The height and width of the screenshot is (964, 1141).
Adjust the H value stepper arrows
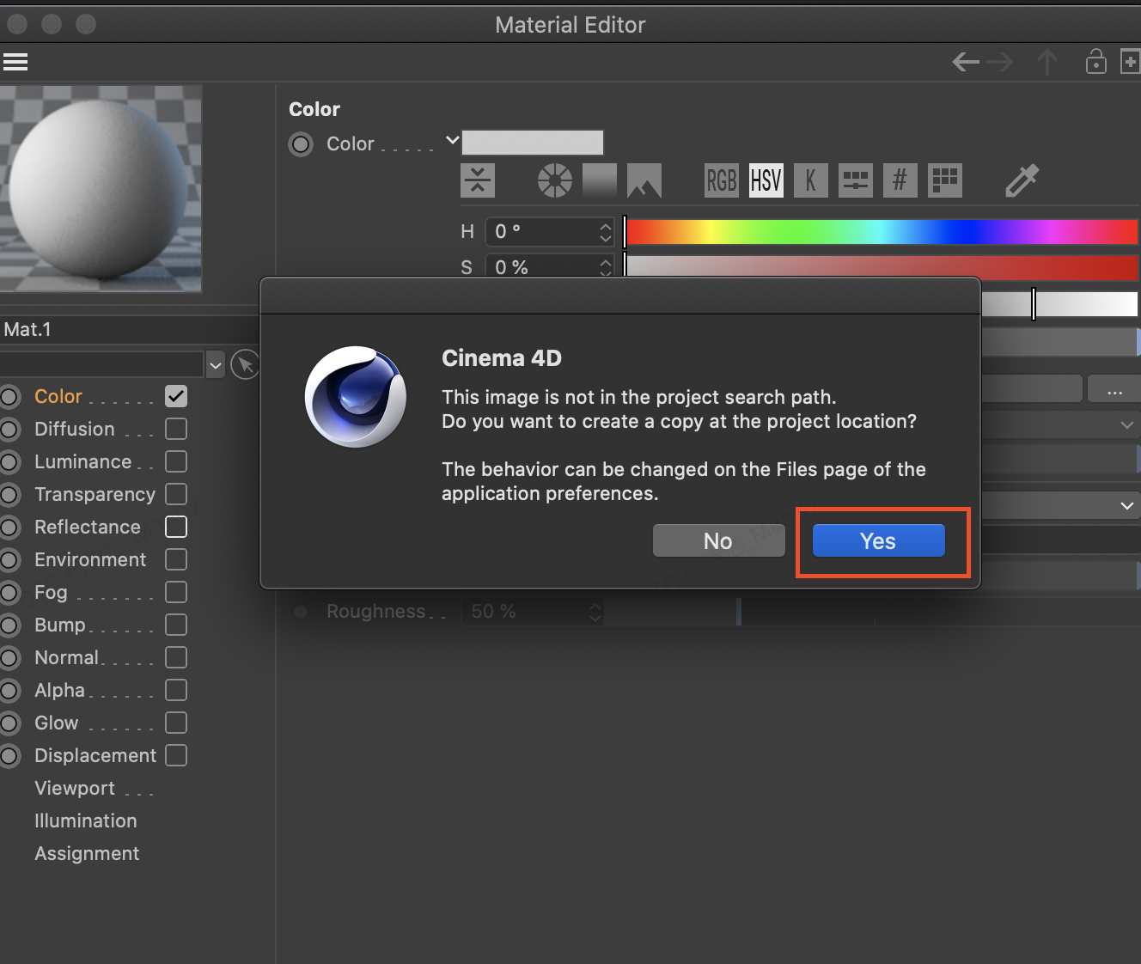(606, 232)
